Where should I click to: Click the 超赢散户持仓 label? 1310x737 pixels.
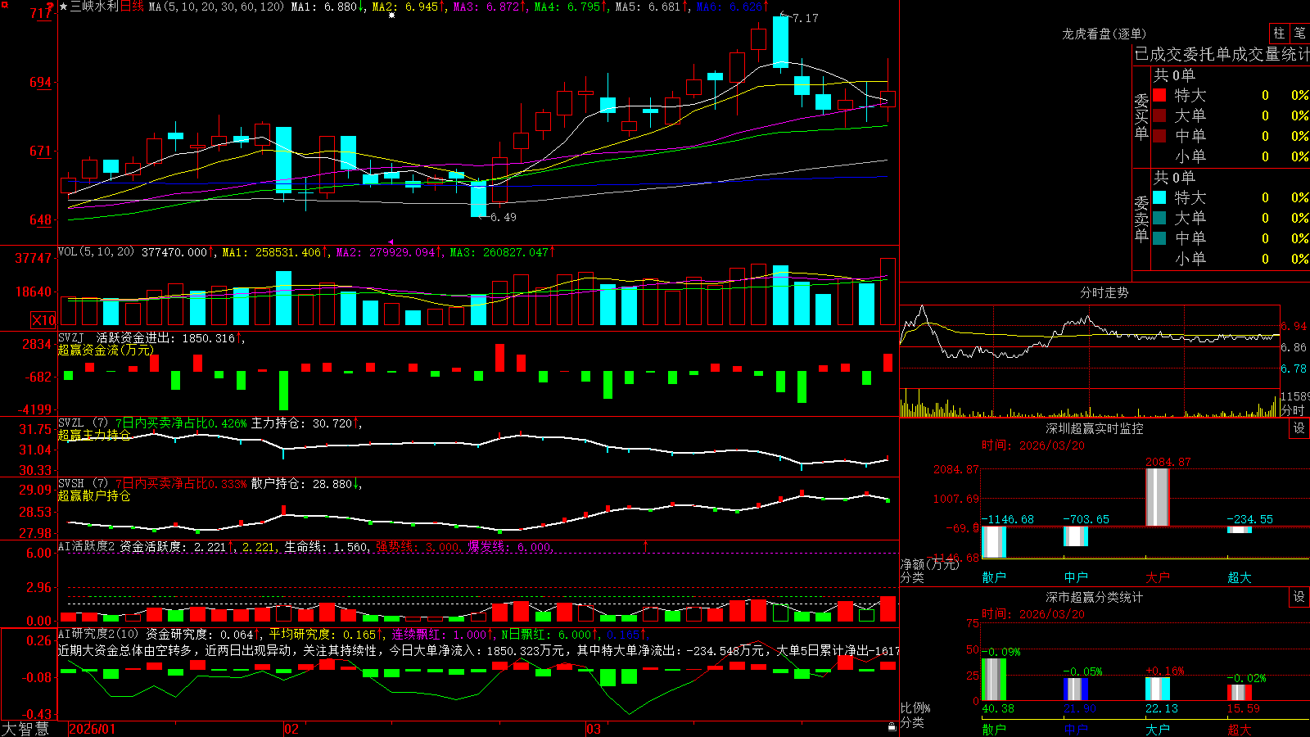tap(94, 495)
